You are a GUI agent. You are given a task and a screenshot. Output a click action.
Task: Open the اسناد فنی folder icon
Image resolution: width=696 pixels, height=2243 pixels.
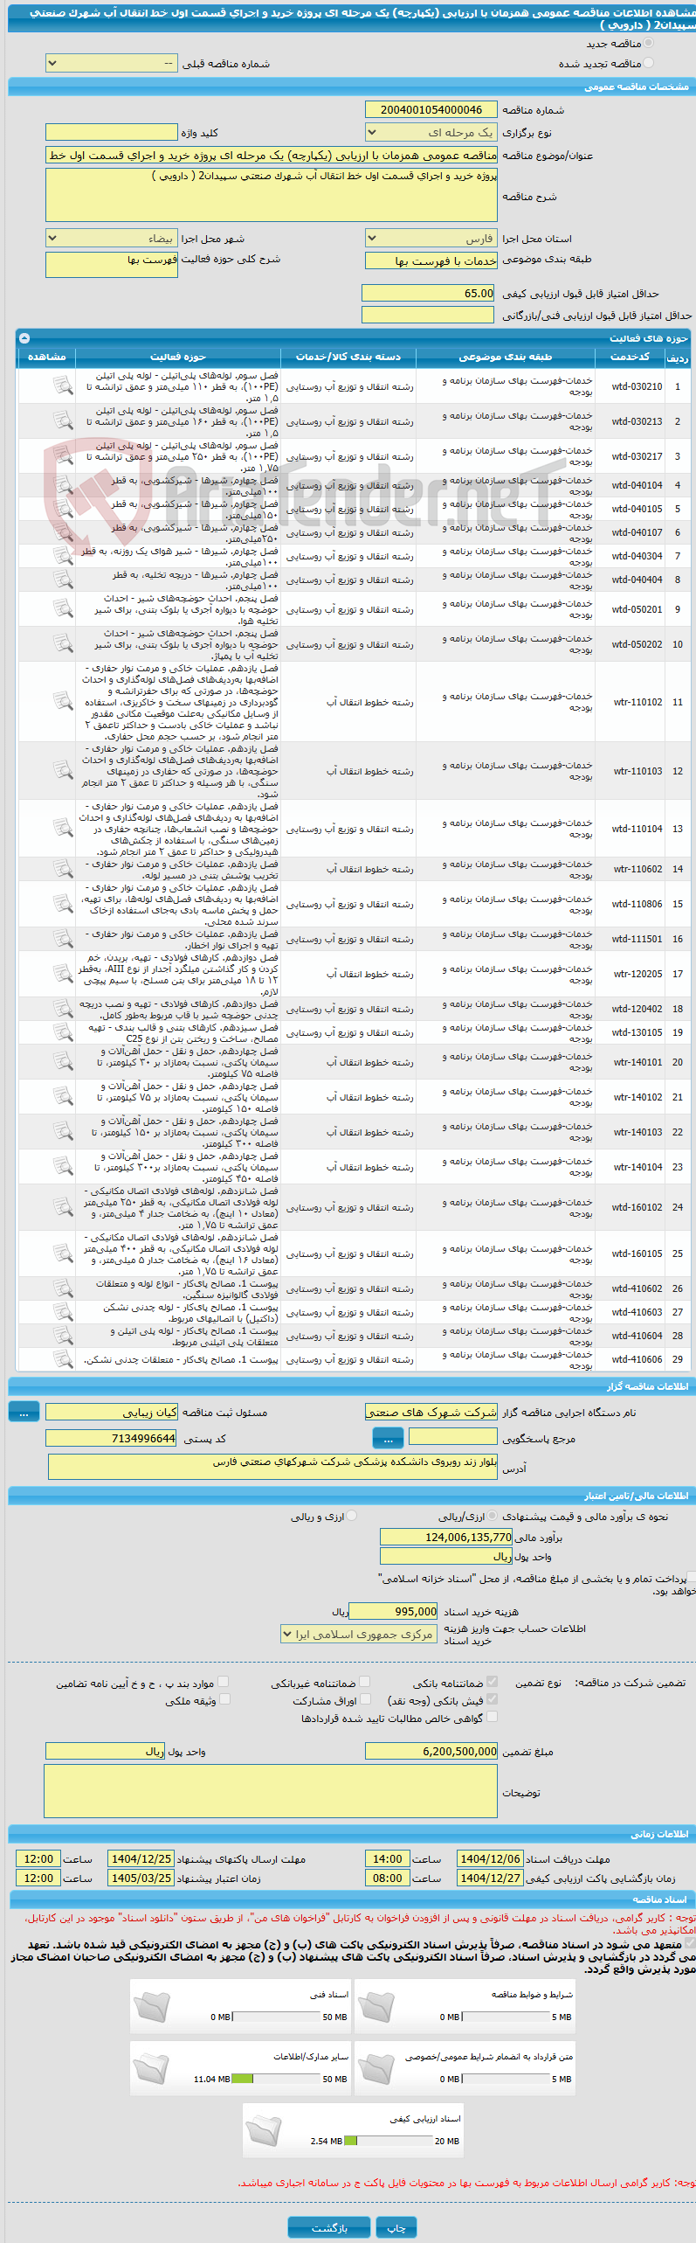tap(152, 2007)
